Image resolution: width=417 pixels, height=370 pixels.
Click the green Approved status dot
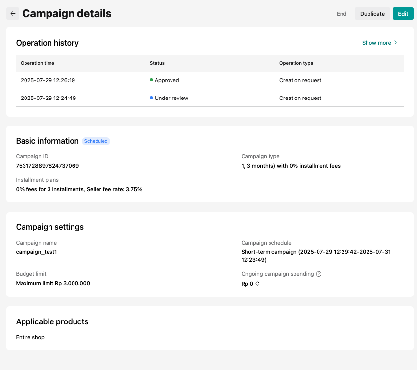151,80
